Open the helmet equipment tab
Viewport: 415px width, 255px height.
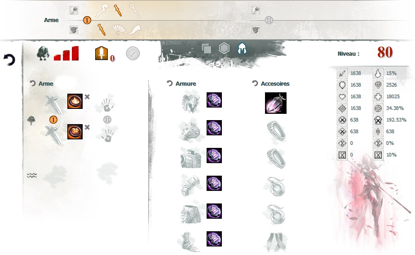tap(242, 48)
